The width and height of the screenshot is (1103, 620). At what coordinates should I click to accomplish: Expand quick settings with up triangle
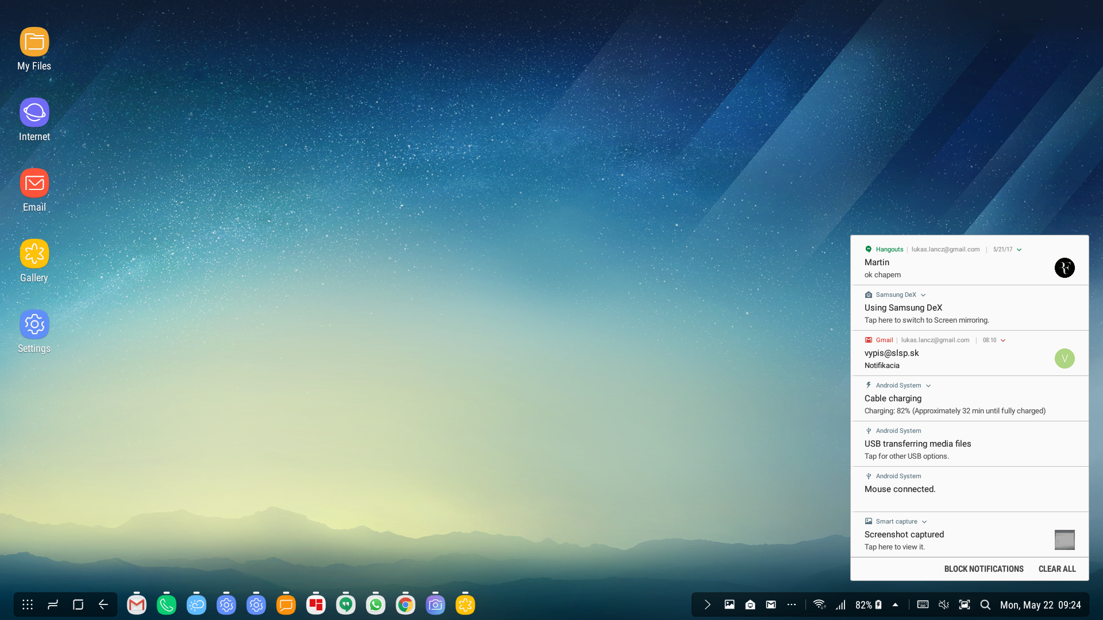(895, 604)
